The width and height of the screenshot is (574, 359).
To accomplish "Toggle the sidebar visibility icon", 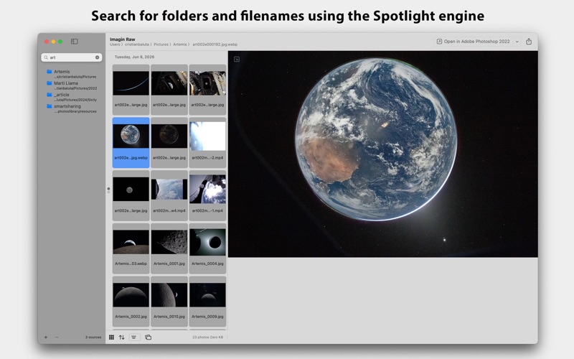I will [x=75, y=42].
